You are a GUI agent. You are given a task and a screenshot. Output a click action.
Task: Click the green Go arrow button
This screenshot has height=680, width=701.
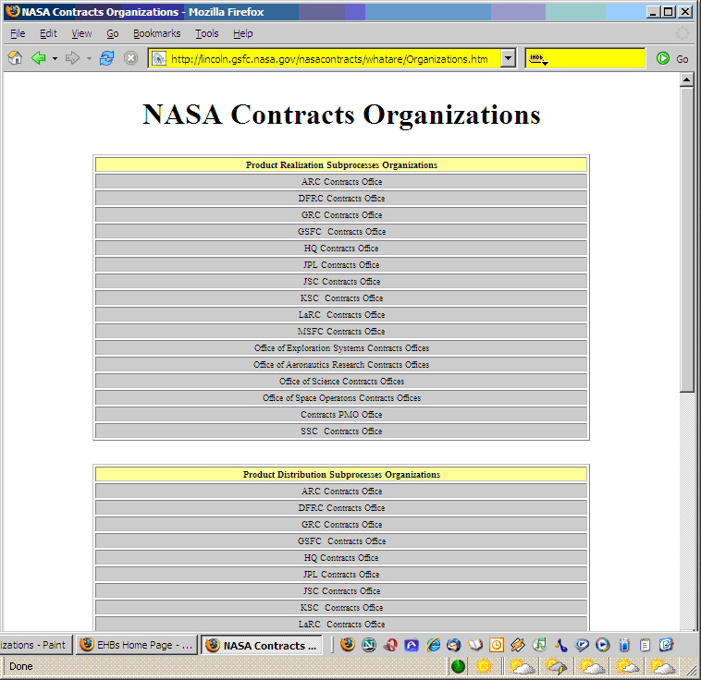click(x=662, y=58)
